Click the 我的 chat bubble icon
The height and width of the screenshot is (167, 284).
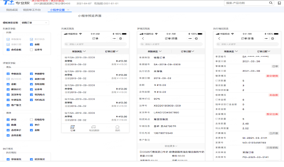(x=117, y=127)
